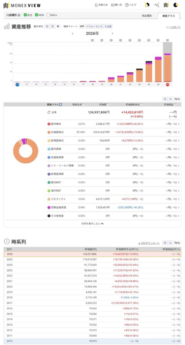Open memo marker above day 18 bar
This screenshot has height=345, width=185.
pos(92,40)
